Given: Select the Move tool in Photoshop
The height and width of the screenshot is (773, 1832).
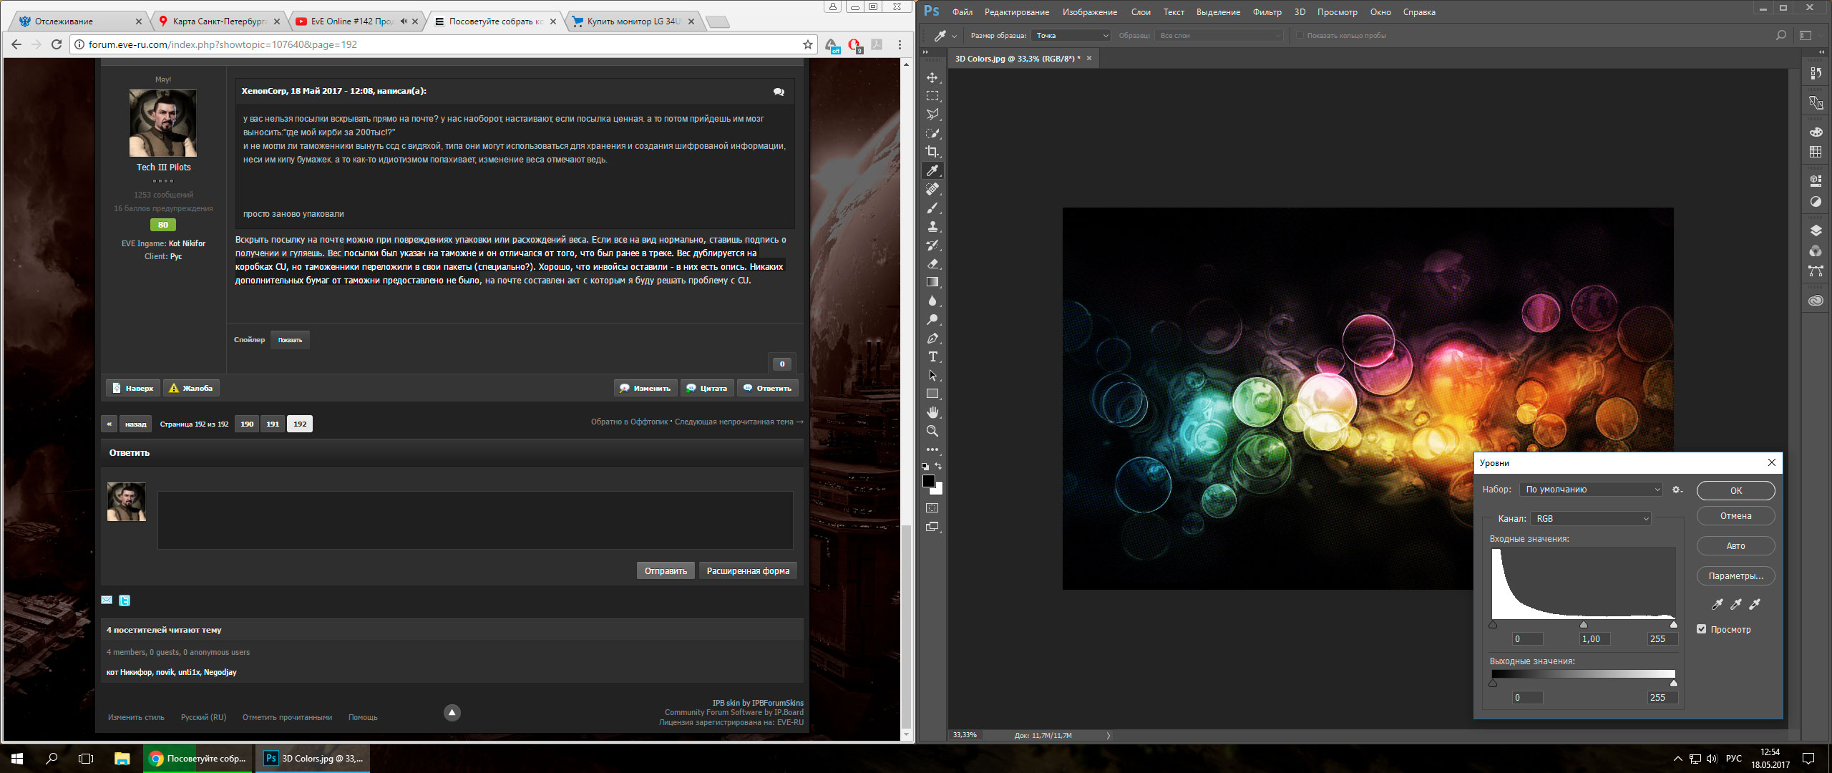Looking at the screenshot, I should coord(932,77).
